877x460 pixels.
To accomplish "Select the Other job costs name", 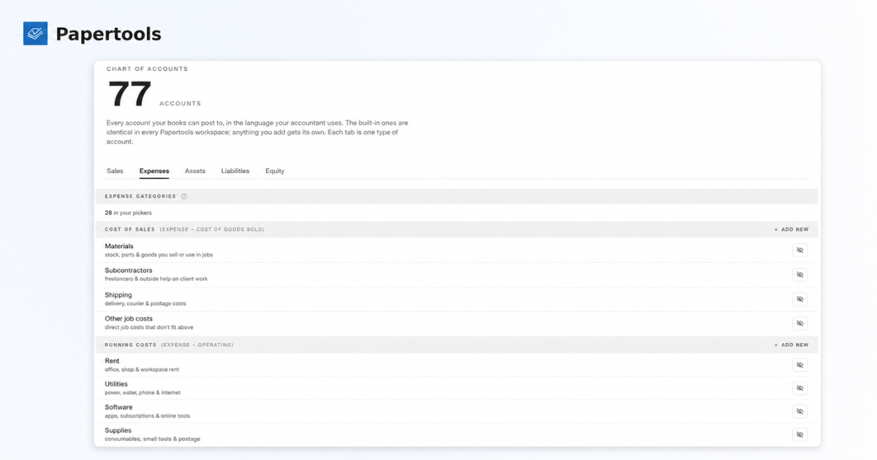I will pyautogui.click(x=129, y=318).
